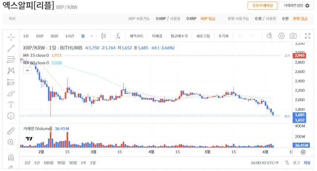The height and width of the screenshot is (171, 317).
Task: Toggle the 자동 auto scale
Action: tap(307, 163)
